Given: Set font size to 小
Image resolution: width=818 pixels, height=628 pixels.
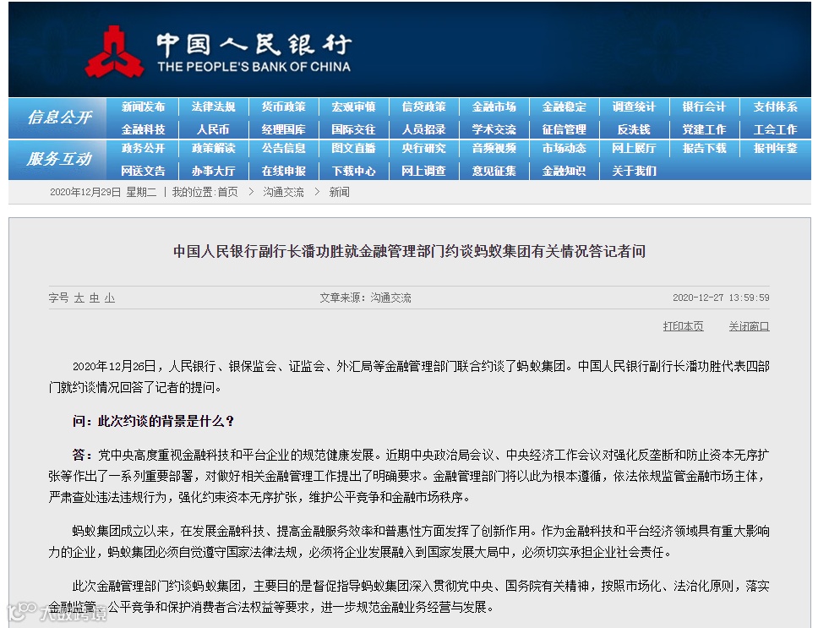Looking at the screenshot, I should [110, 298].
